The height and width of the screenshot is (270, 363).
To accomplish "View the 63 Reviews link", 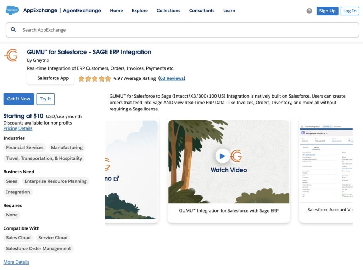I will click(x=172, y=78).
